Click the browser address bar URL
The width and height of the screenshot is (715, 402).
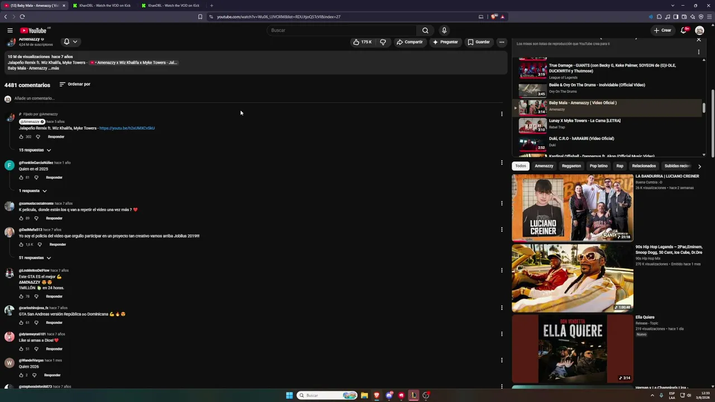(x=279, y=17)
